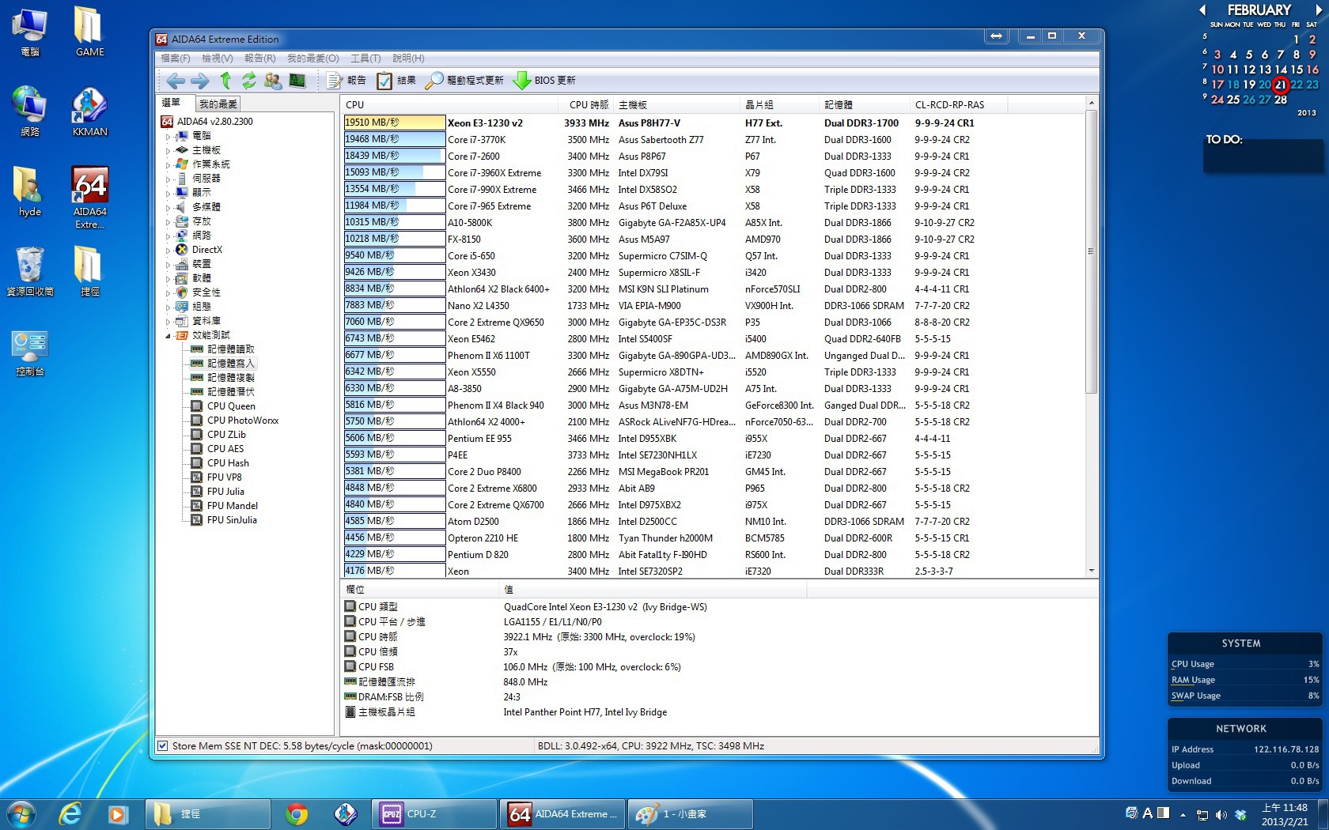Select 記憶體潛伏 memory latency benchmark
Image resolution: width=1329 pixels, height=830 pixels.
coord(231,392)
